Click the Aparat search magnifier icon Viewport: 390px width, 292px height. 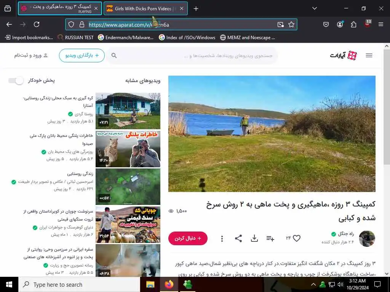pos(114,56)
